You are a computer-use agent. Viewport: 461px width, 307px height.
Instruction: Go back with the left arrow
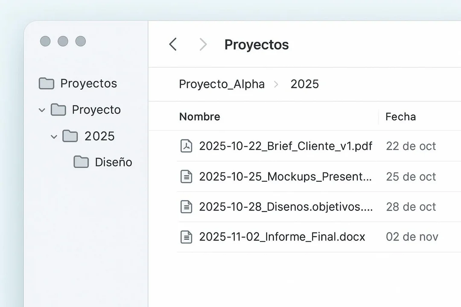coord(173,44)
